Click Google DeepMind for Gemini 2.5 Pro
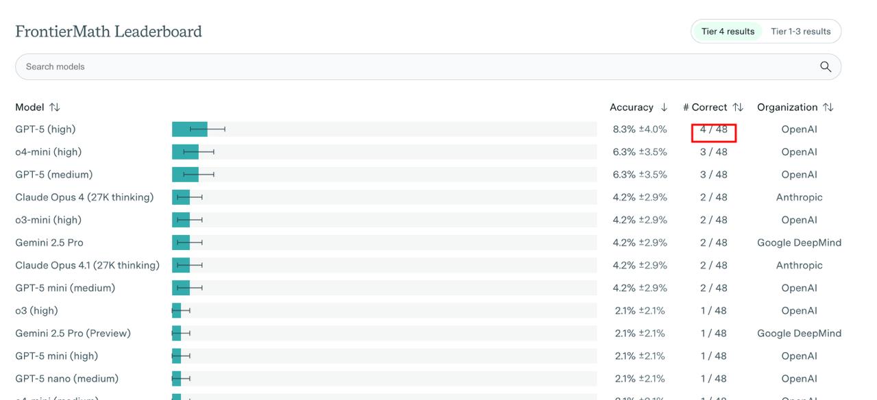The width and height of the screenshot is (877, 400). [799, 242]
